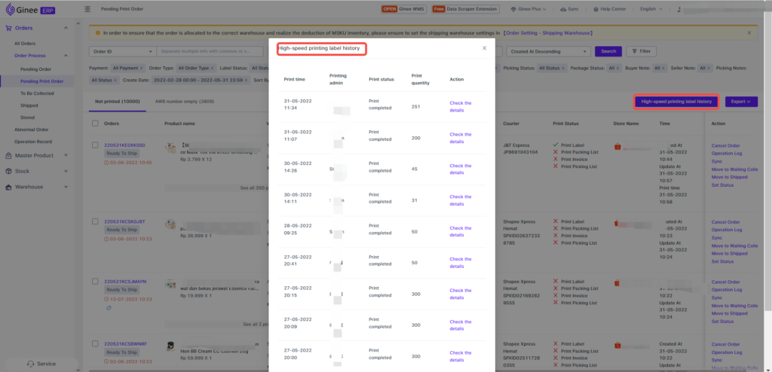772x372 pixels.
Task: Open Pending Order in the sidebar
Action: coord(35,69)
